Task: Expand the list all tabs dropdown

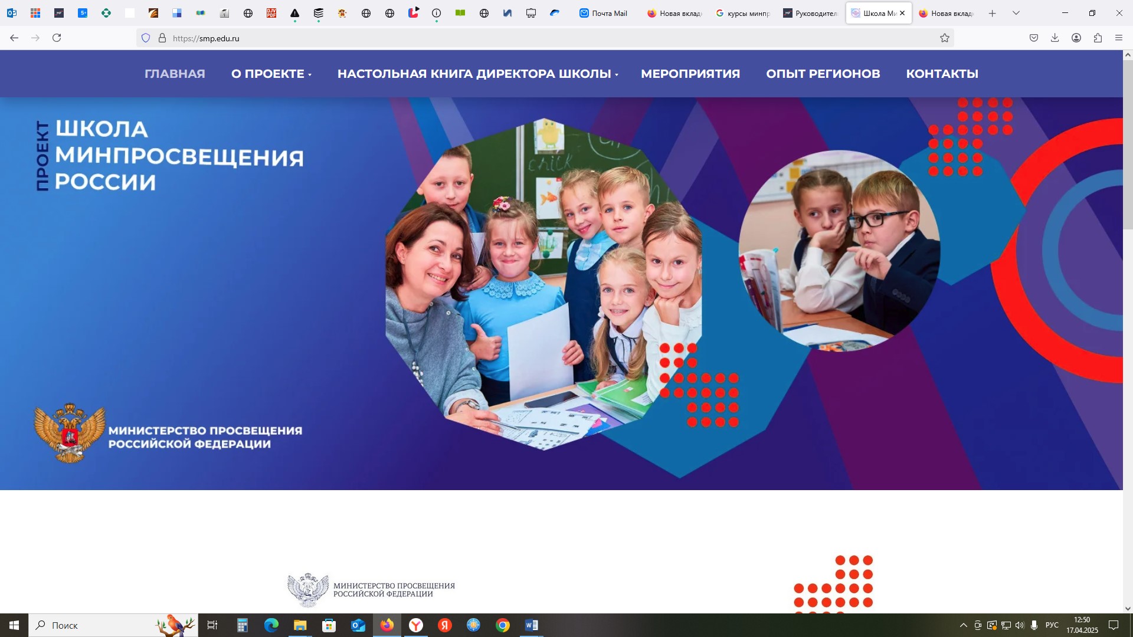Action: pyautogui.click(x=1016, y=13)
